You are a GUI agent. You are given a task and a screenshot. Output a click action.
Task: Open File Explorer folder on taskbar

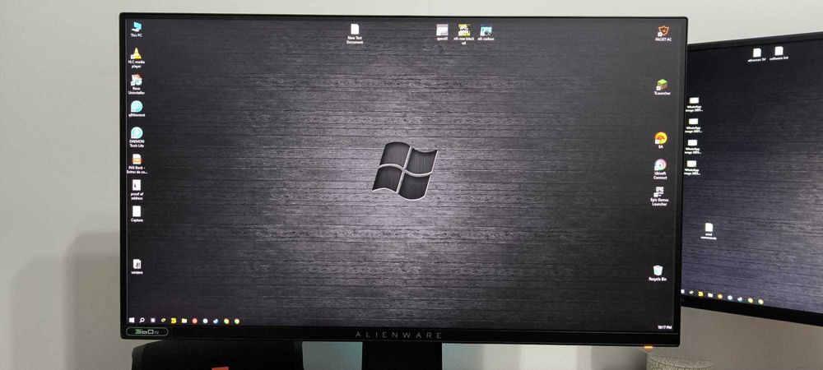click(x=184, y=321)
